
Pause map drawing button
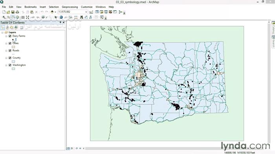80,149
